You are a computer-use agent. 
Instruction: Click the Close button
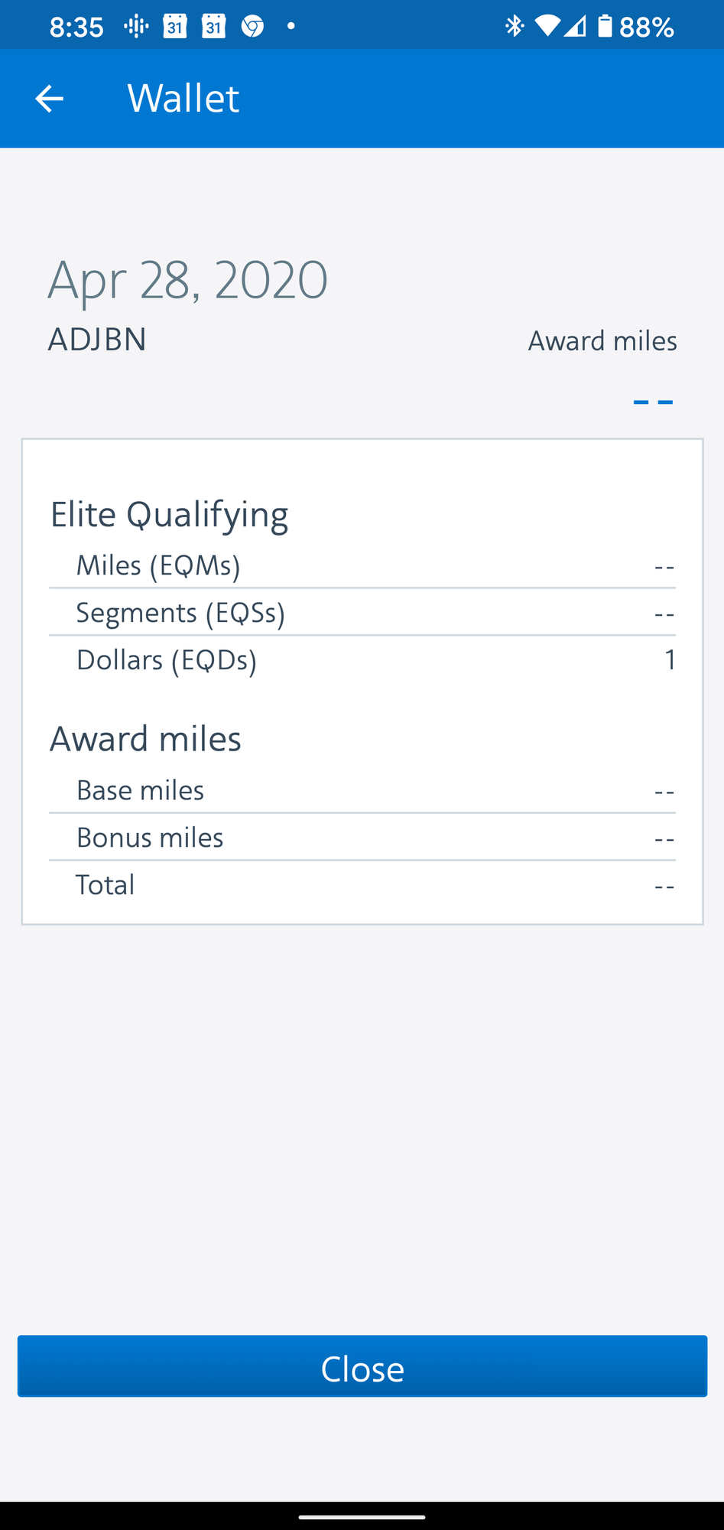(x=362, y=1366)
